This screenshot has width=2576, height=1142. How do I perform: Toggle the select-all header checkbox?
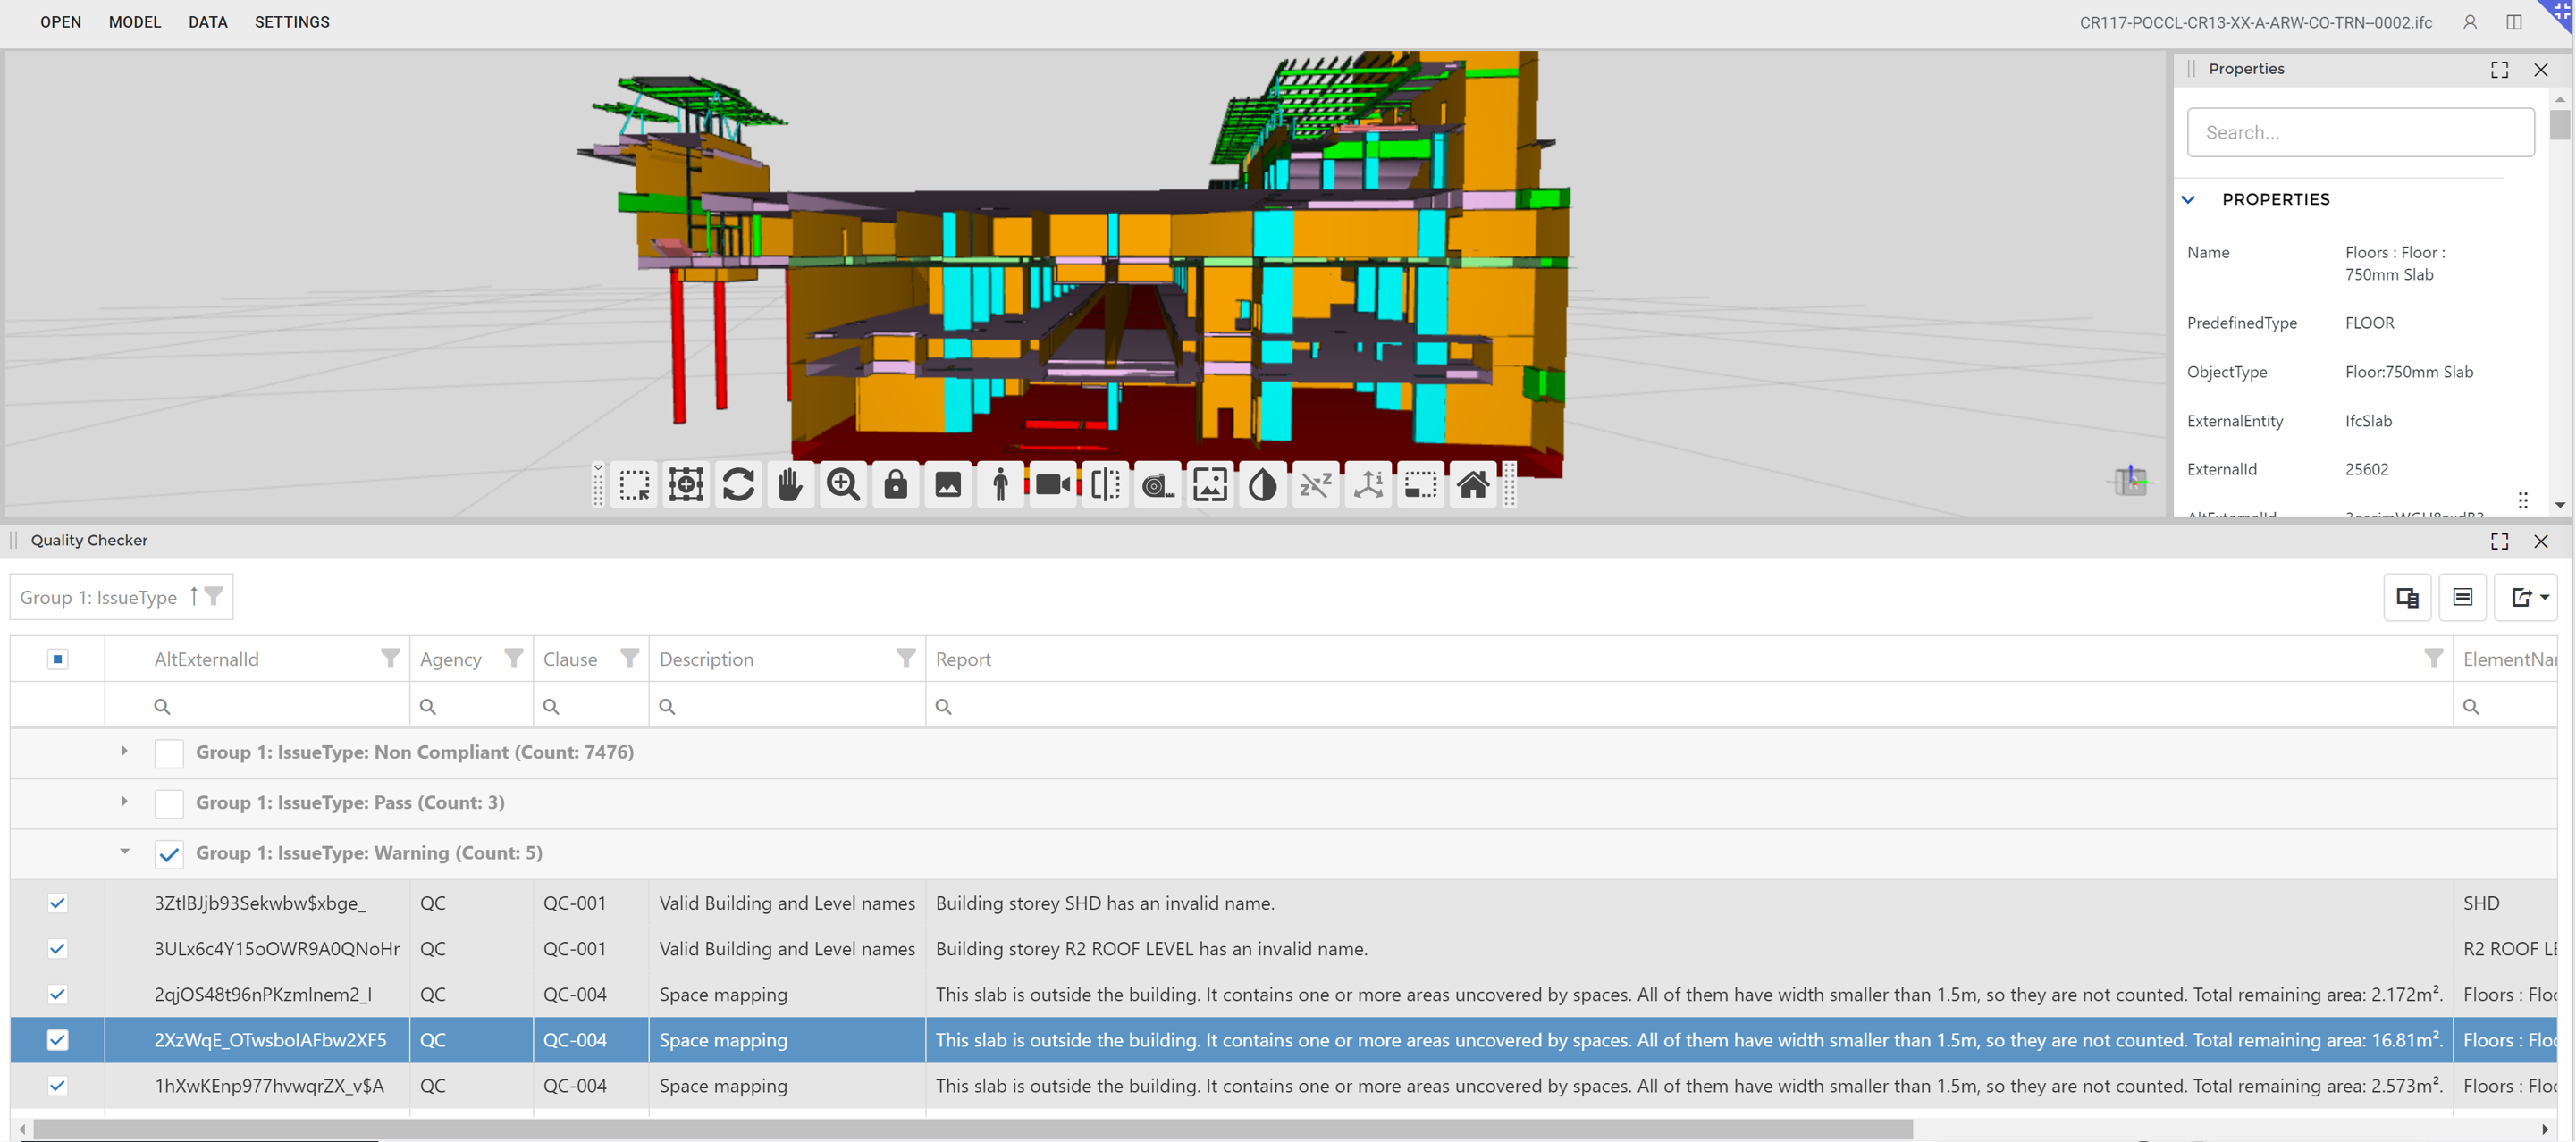click(x=57, y=659)
